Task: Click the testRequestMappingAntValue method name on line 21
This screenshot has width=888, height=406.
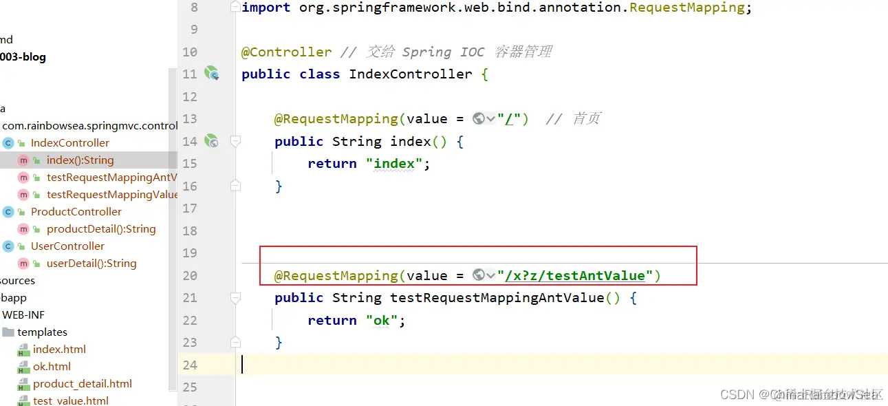Action: [x=497, y=297]
